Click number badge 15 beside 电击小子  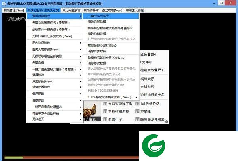pyautogui.click(x=105, y=119)
